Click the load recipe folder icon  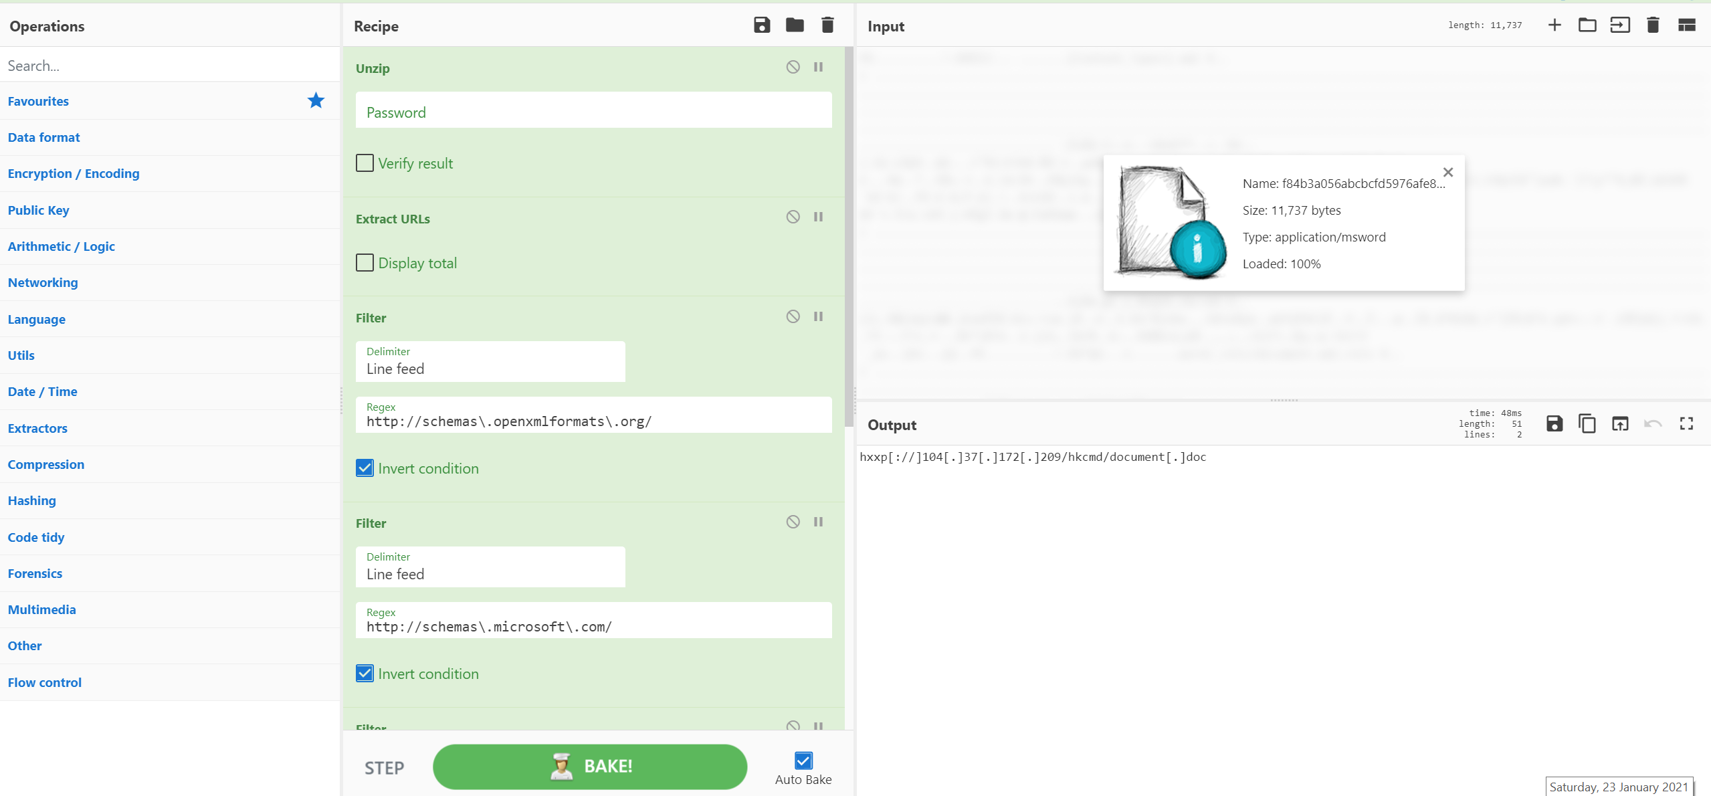795,25
